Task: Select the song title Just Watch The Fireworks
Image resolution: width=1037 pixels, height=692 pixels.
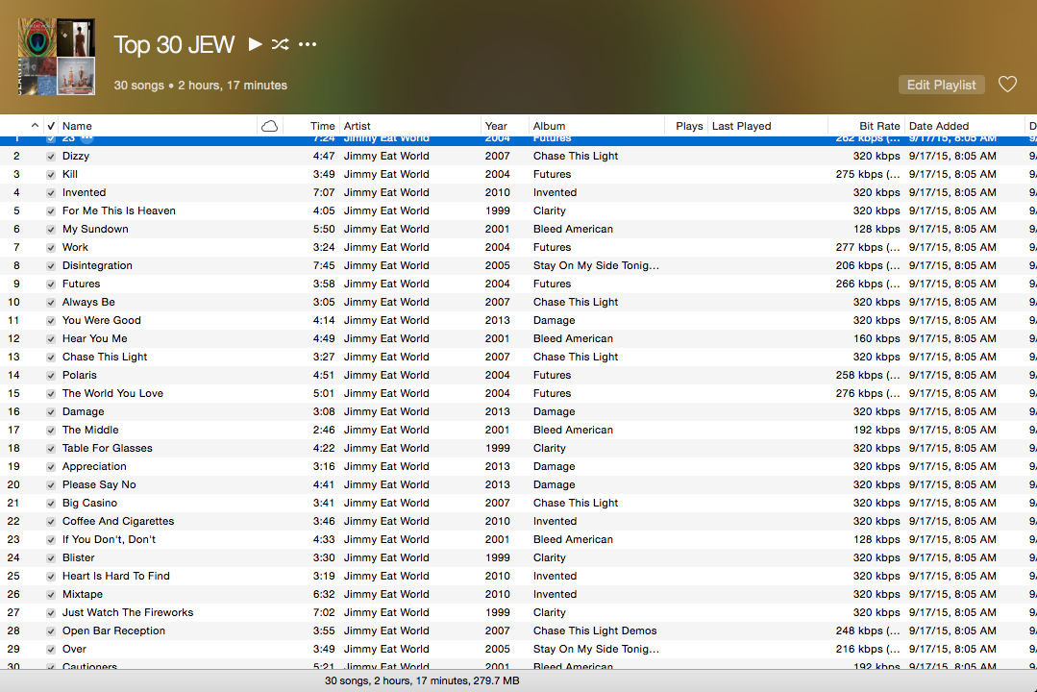Action: 128,612
